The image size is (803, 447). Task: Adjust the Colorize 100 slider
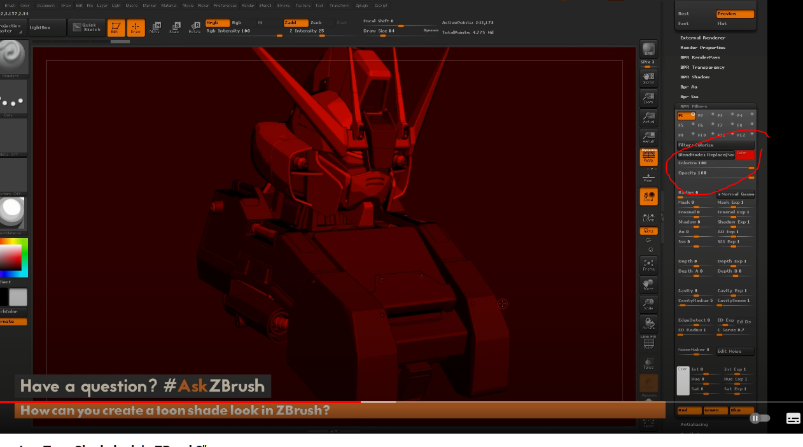click(x=716, y=164)
